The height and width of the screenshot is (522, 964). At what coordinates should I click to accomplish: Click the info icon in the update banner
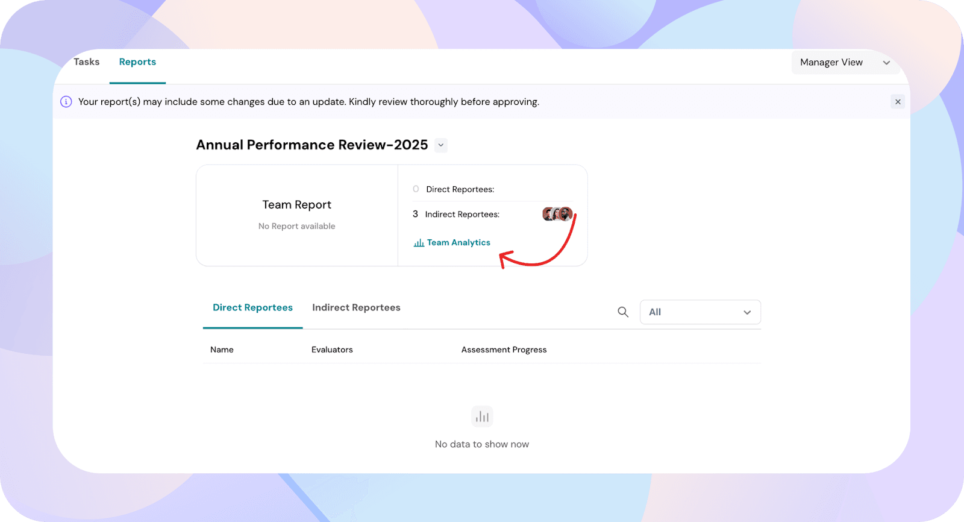pyautogui.click(x=66, y=102)
